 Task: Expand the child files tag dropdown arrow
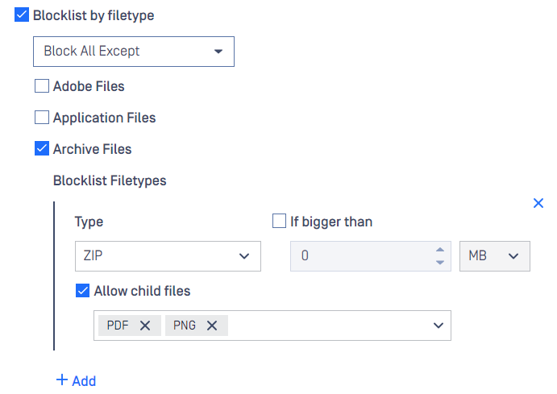point(439,326)
